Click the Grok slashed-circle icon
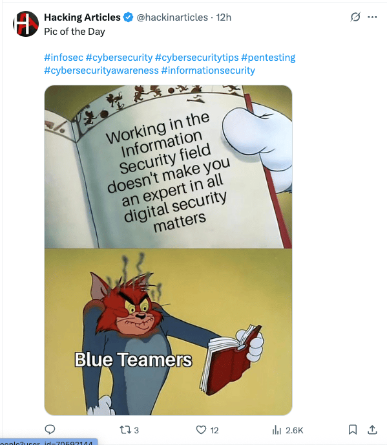Viewport: 387px width, 445px height. tap(355, 17)
